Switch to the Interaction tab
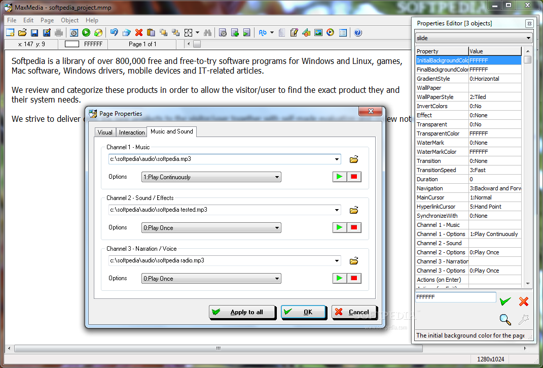The image size is (543, 368). coord(132,132)
